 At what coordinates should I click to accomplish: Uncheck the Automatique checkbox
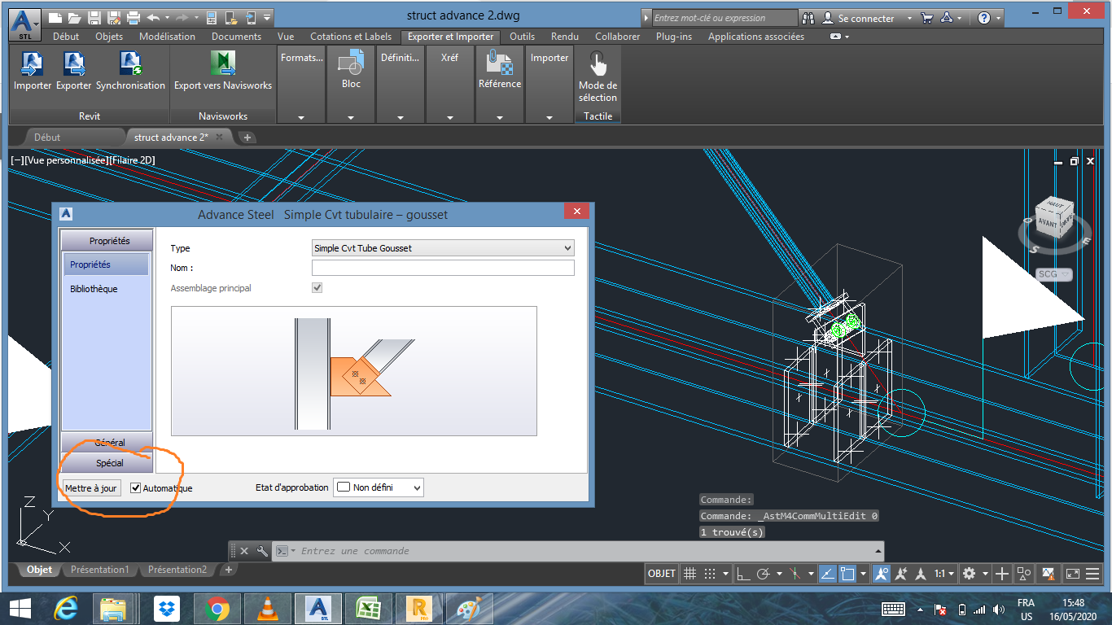coord(136,488)
